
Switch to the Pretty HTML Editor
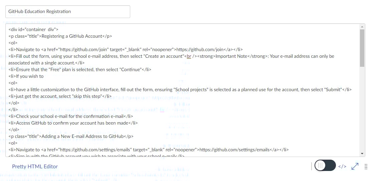pyautogui.click(x=35, y=166)
